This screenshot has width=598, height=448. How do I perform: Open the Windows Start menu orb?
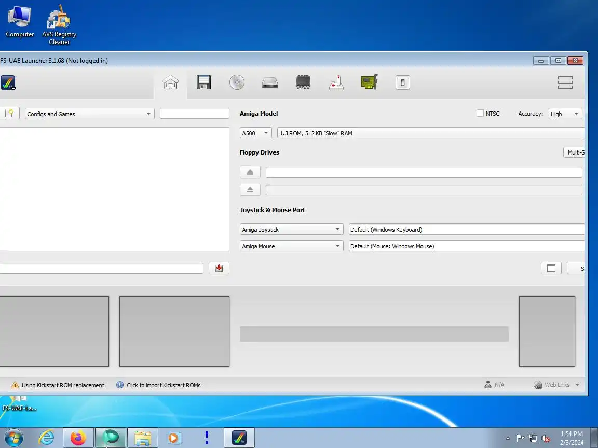coord(14,438)
